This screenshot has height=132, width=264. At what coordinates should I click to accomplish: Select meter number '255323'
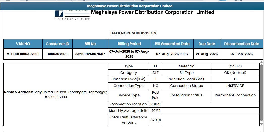point(235,66)
